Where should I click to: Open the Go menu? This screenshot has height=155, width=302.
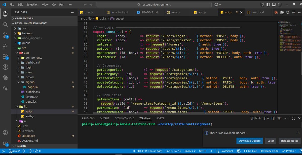pos(54,5)
